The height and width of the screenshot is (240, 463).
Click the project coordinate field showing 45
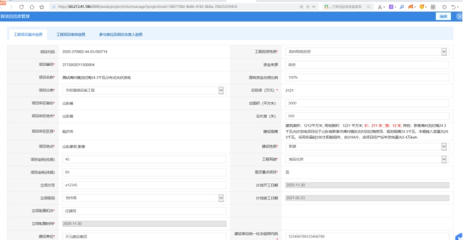144,159
